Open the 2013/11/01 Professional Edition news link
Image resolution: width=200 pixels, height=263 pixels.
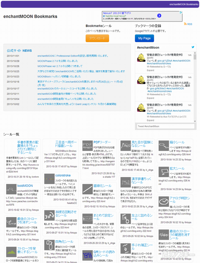tap(73, 56)
